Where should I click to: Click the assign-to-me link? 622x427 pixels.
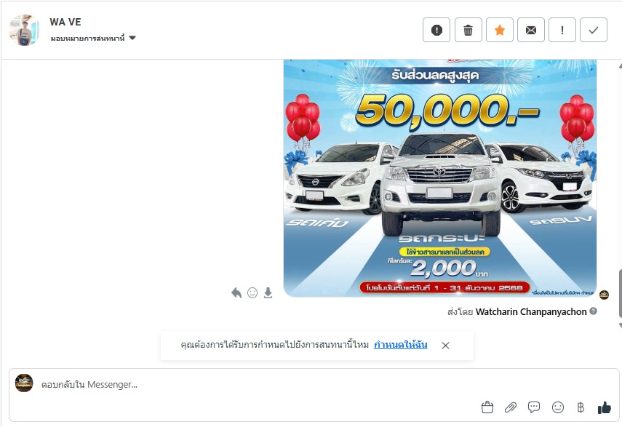point(401,345)
